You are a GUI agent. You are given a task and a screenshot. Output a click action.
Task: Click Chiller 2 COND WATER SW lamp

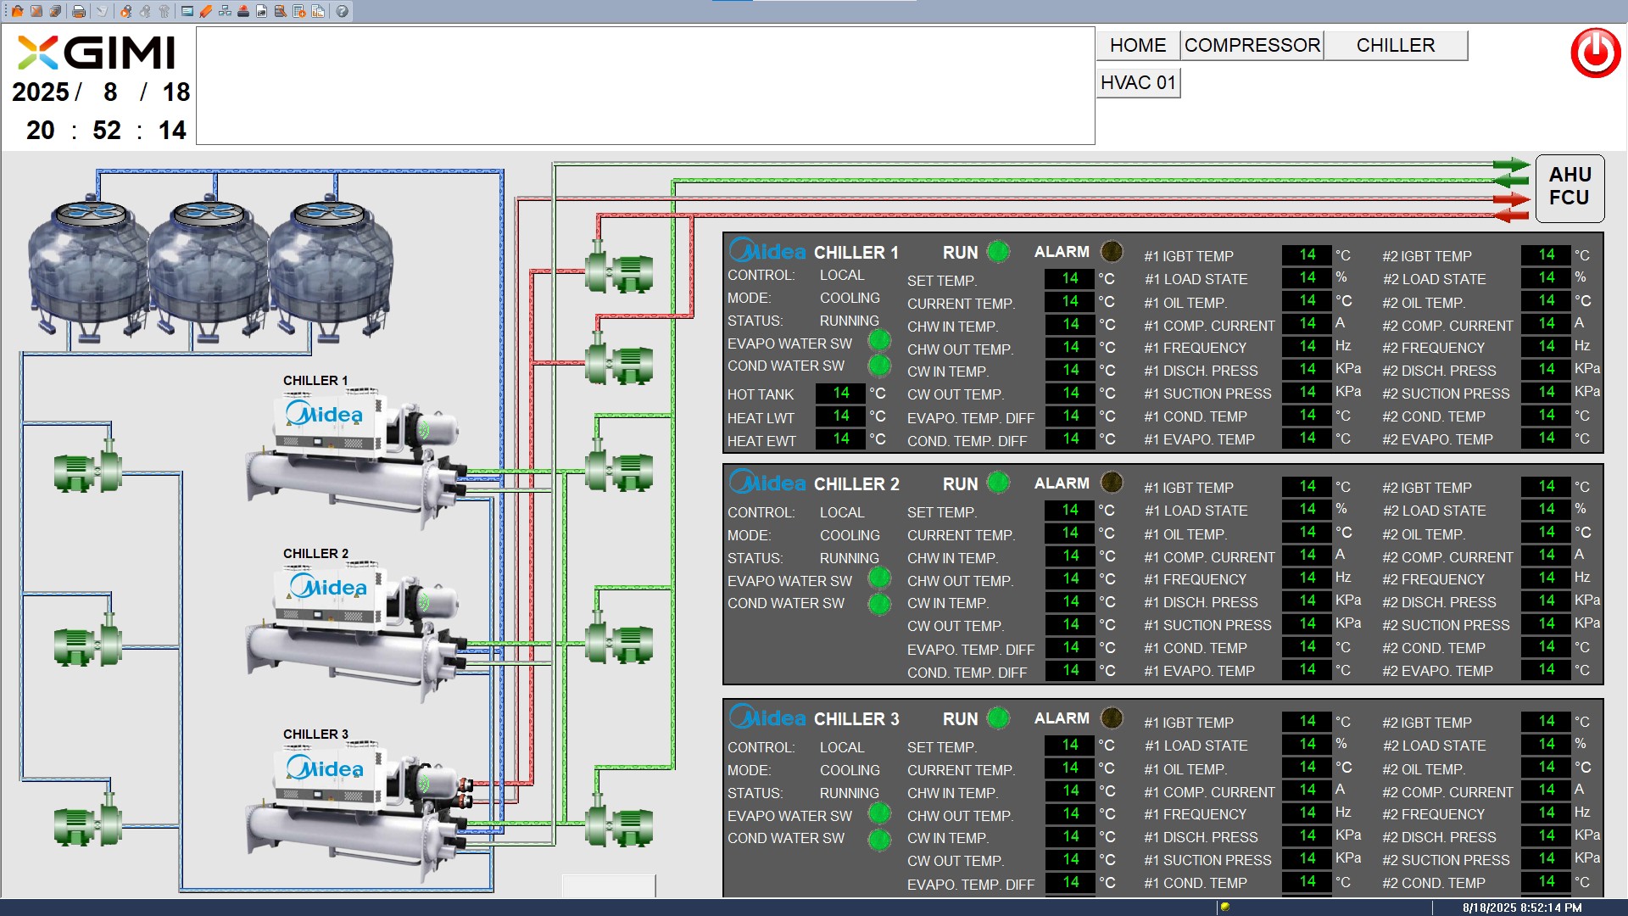click(879, 604)
